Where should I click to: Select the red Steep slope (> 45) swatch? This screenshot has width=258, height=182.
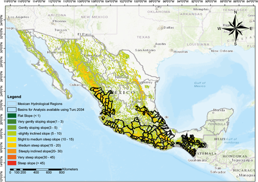click(12, 164)
